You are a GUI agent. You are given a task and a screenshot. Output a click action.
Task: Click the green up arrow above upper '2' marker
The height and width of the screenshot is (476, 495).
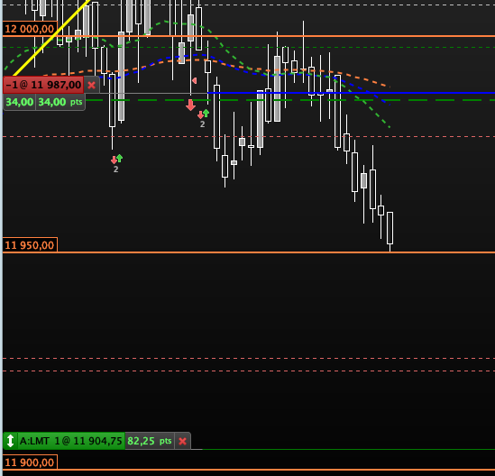pos(206,113)
